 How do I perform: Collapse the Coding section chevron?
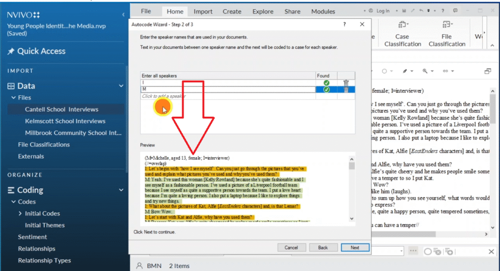pyautogui.click(x=121, y=190)
